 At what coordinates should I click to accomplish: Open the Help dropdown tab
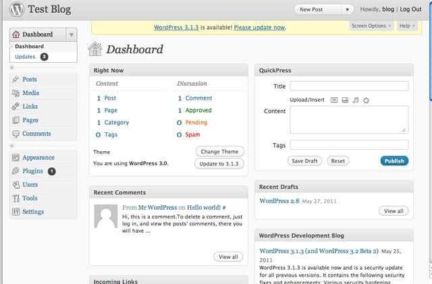coord(406,26)
